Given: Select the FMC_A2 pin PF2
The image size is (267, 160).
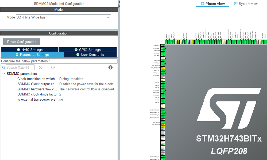Looking at the screenshot, I should [x=162, y=87].
